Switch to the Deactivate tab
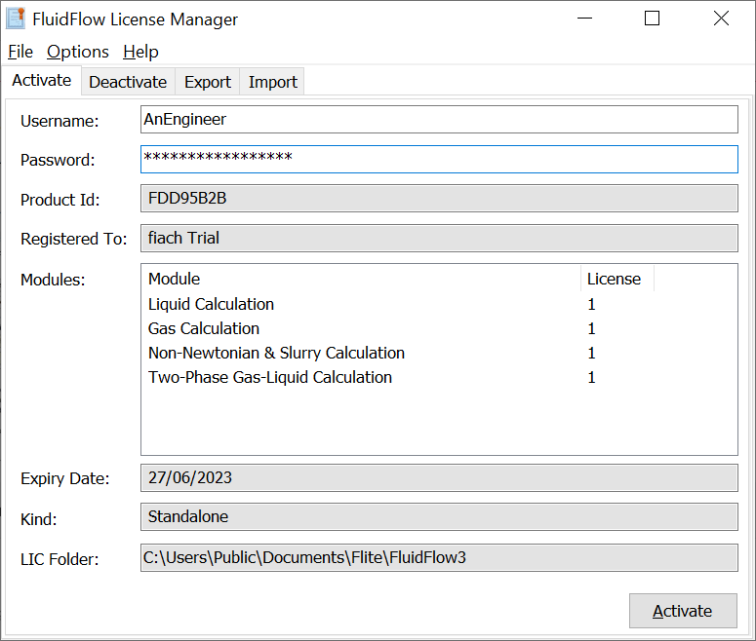This screenshot has width=756, height=641. [x=128, y=82]
